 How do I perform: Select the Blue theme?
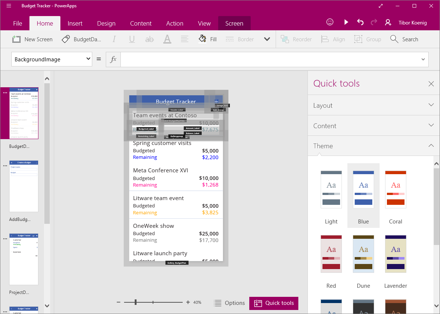pos(363,196)
